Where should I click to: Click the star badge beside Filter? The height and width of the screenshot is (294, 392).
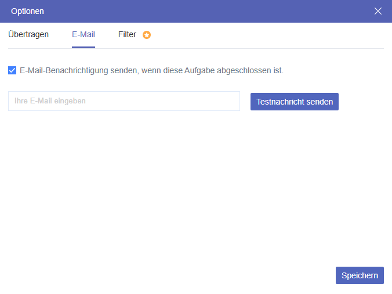[147, 35]
